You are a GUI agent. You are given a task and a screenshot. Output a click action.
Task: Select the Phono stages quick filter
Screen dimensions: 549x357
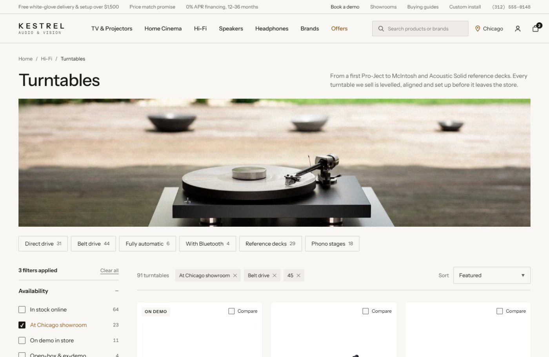pyautogui.click(x=332, y=244)
